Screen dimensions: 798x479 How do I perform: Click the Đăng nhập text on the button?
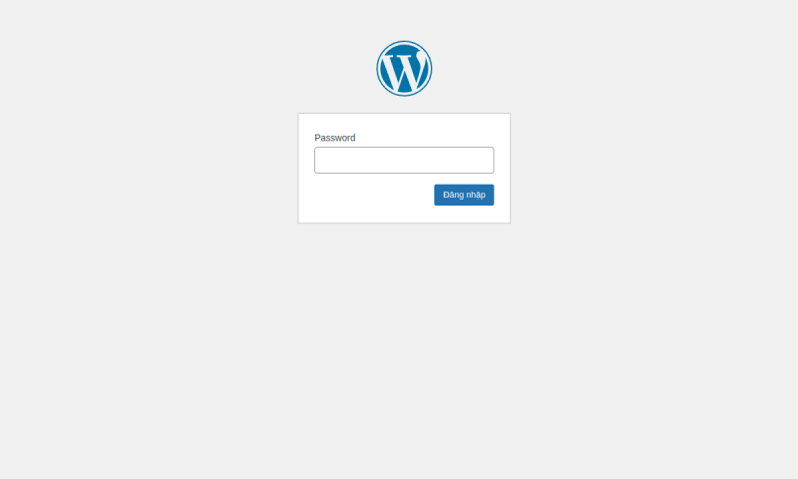pos(464,195)
